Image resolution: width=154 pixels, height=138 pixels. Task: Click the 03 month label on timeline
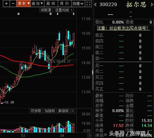point(23,136)
